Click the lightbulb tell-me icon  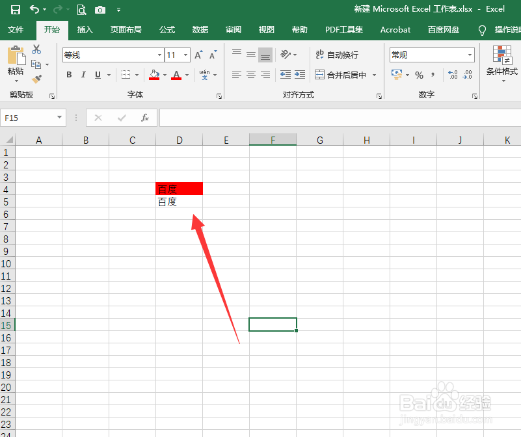pos(482,31)
